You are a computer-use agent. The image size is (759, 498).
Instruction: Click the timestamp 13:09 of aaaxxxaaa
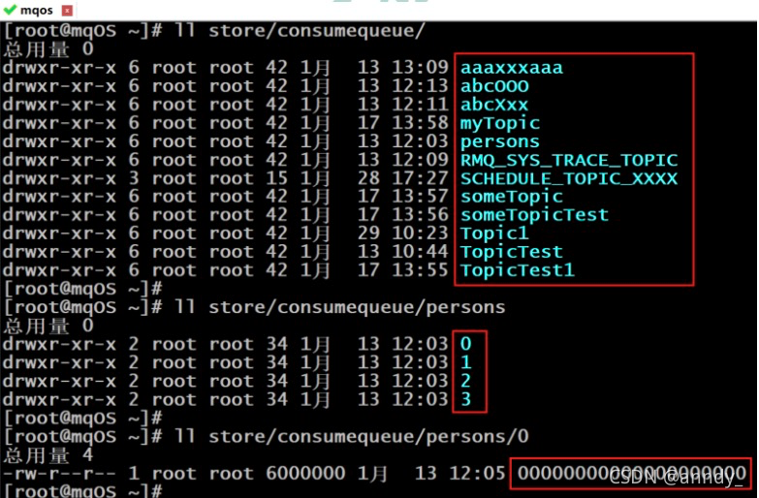pyautogui.click(x=420, y=68)
